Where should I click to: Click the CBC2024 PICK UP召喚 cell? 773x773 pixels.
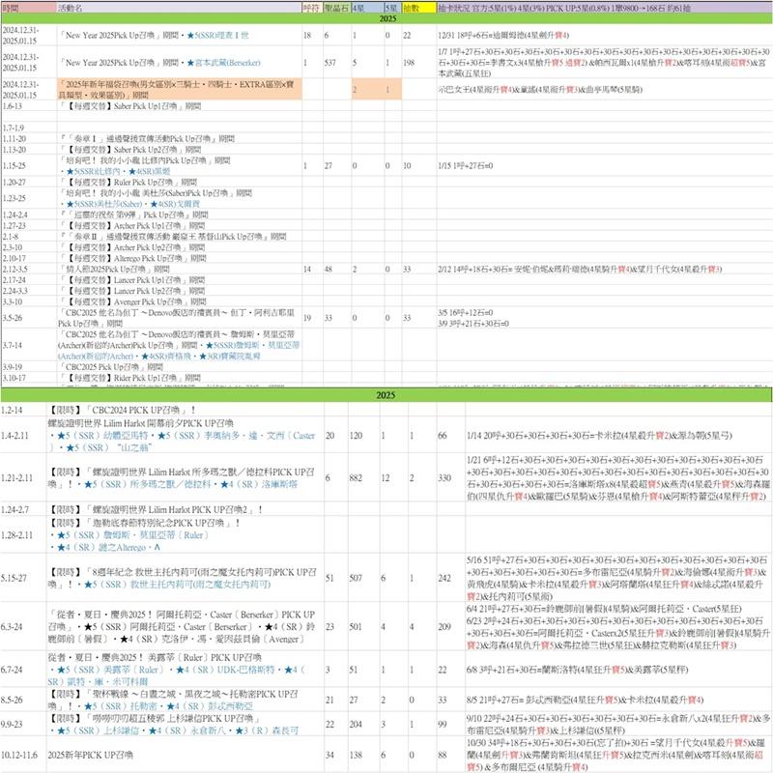click(x=186, y=410)
